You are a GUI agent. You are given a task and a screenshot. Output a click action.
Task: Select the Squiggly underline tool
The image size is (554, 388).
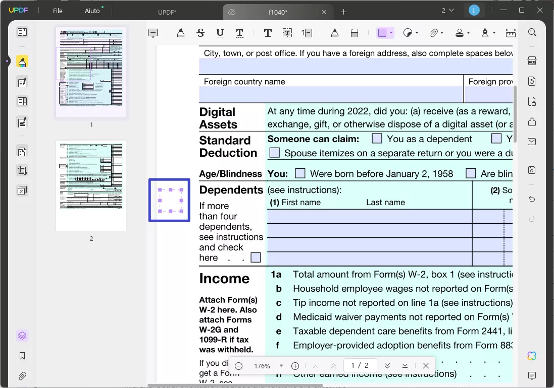(x=239, y=33)
